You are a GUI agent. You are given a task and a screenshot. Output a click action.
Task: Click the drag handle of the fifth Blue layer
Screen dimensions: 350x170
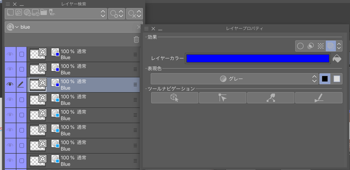(x=135, y=115)
